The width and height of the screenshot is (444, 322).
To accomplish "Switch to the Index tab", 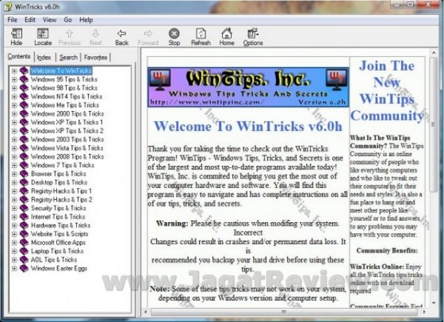I will [x=44, y=58].
